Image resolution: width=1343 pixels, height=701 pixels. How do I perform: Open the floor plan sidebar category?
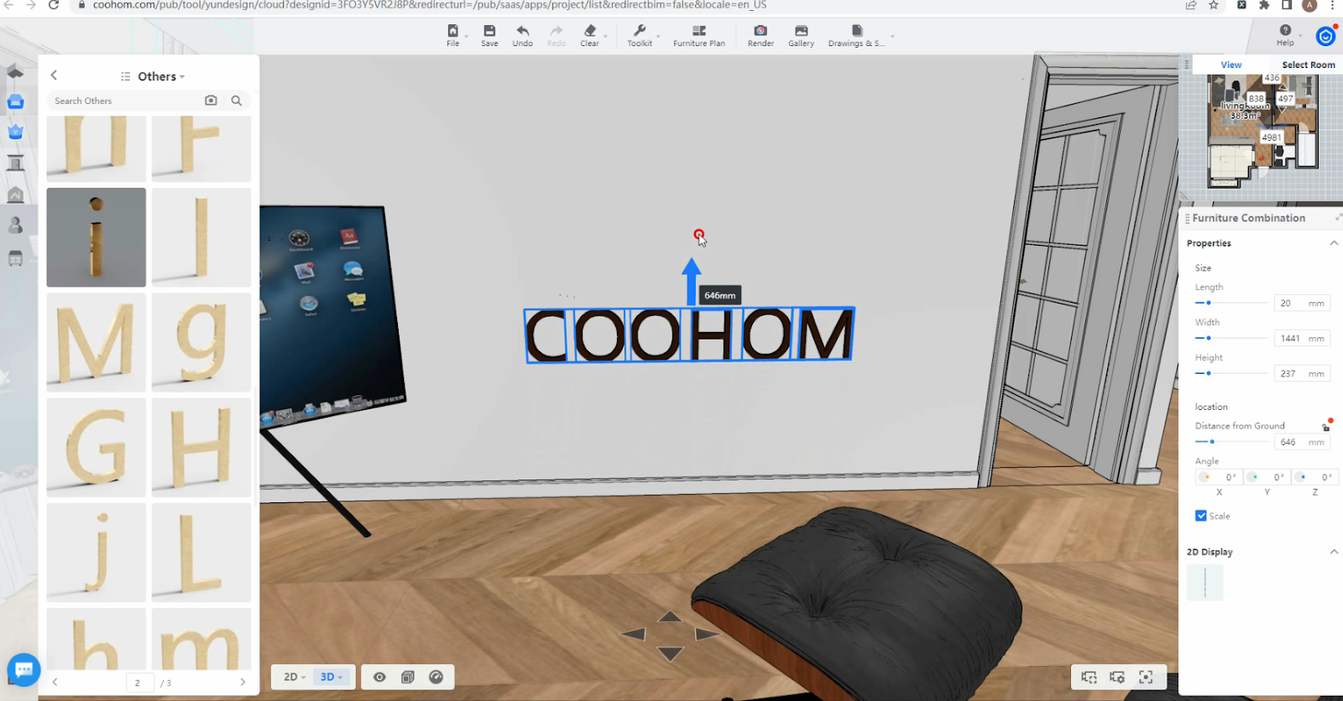[15, 71]
